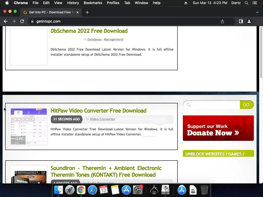Open the Window menu
Screen dimensions: 263x197
pos(142,3)
